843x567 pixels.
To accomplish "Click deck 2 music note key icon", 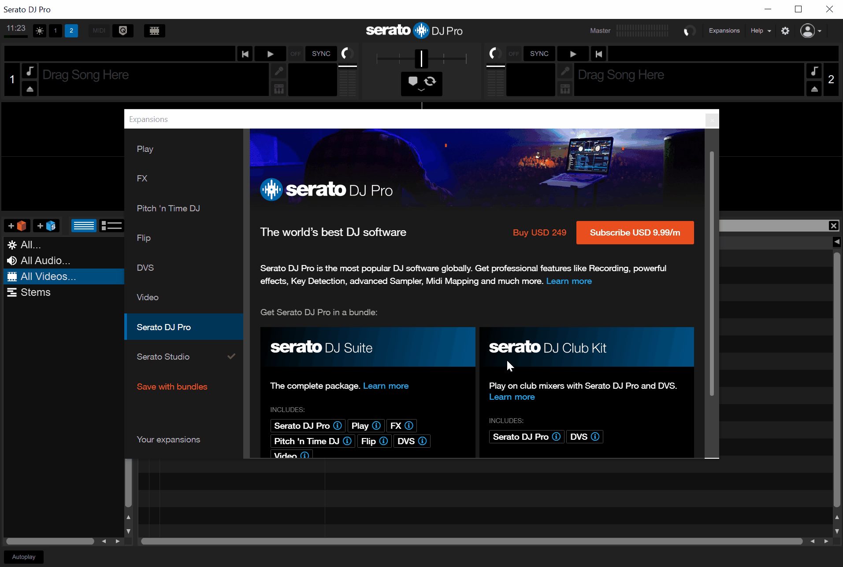I will click(x=814, y=71).
